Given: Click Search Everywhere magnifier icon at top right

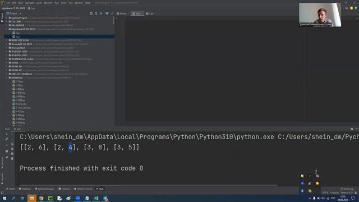Looking at the screenshot, I should [347, 8].
